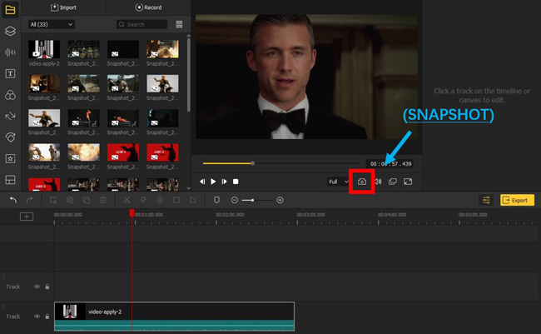Toggle visibility eye of Track 2

pos(37,287)
